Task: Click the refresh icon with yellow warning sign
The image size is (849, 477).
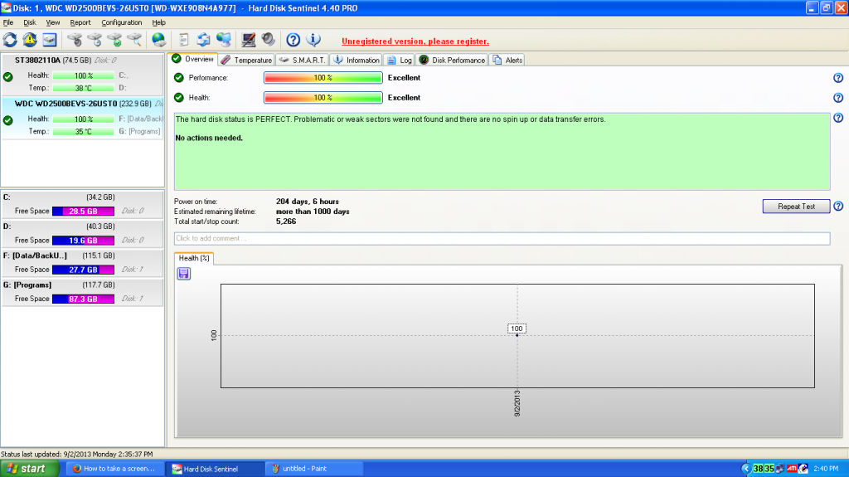Action: coord(30,40)
